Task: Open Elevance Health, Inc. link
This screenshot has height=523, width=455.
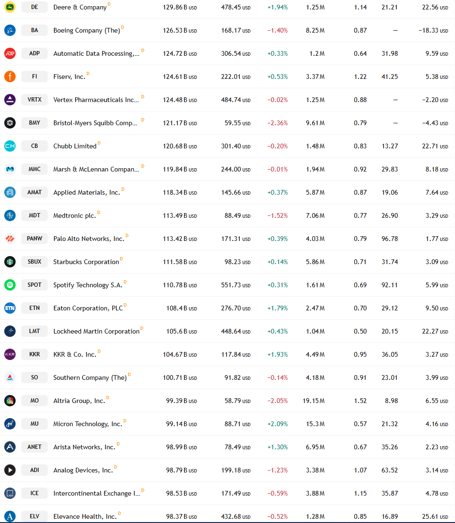Action: point(85,517)
